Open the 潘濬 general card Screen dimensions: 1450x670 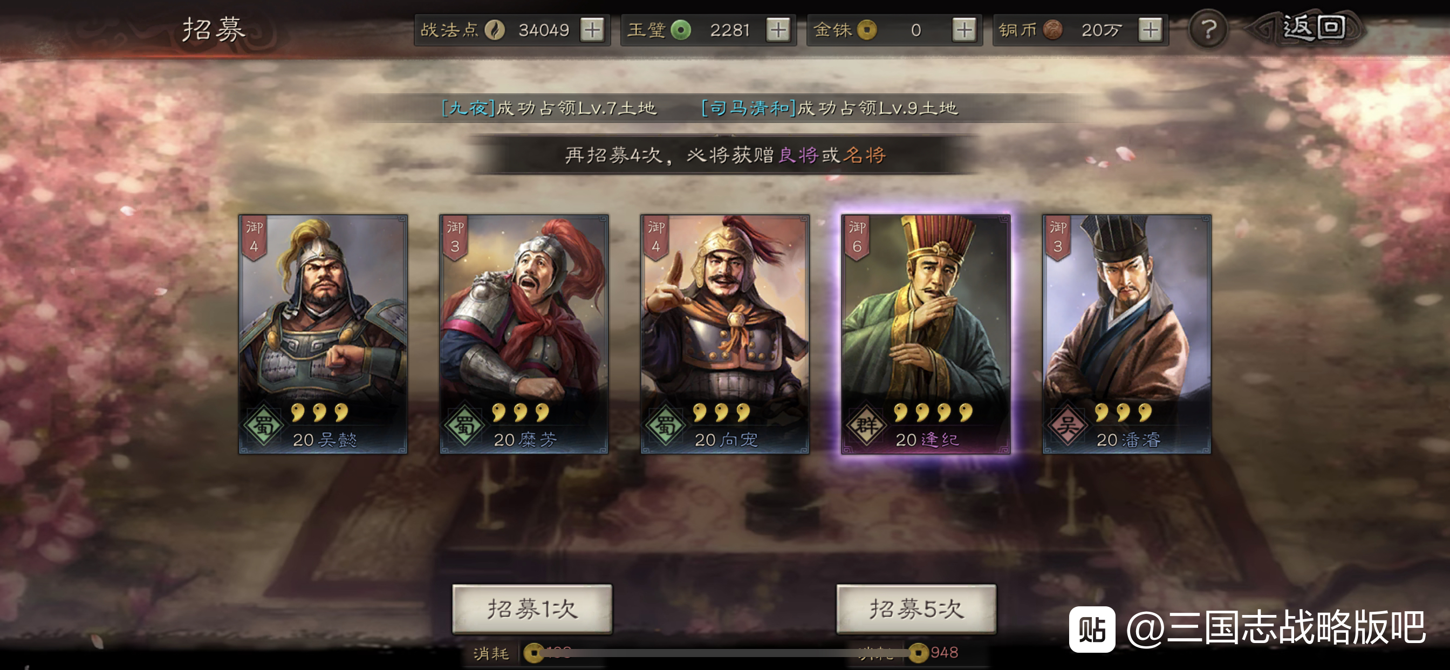(1127, 334)
